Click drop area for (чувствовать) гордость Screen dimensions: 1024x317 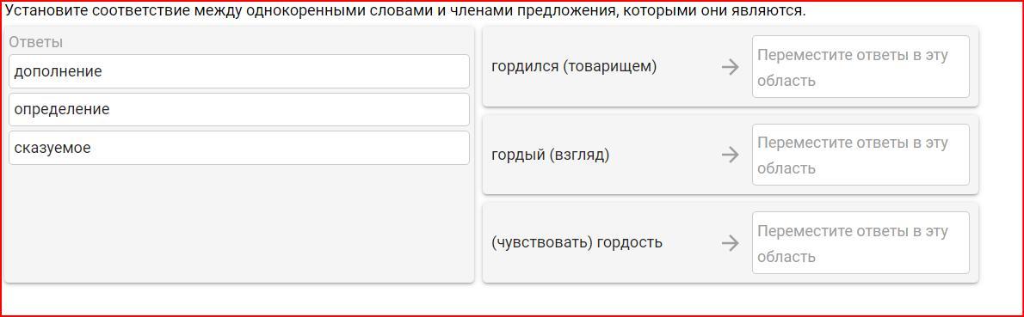pyautogui.click(x=861, y=242)
